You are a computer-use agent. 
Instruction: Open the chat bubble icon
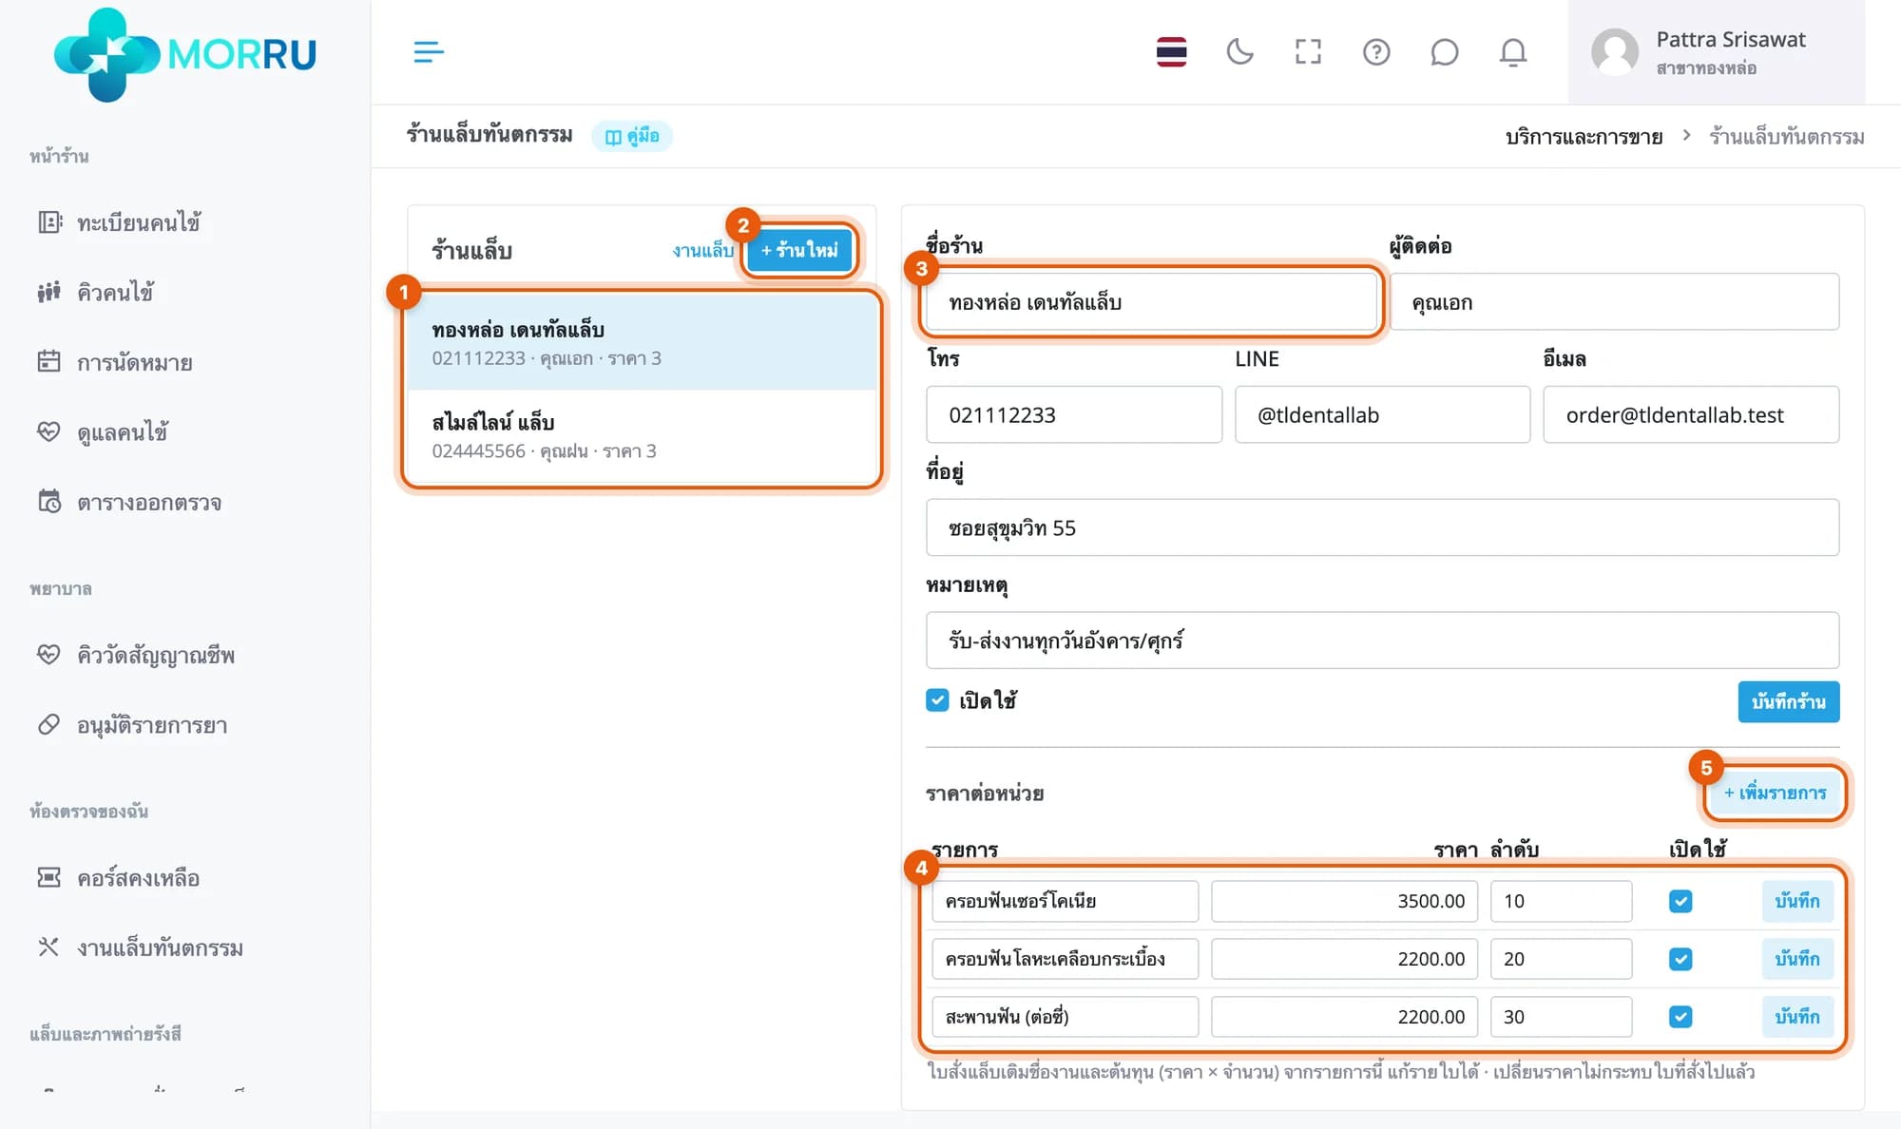click(x=1444, y=51)
